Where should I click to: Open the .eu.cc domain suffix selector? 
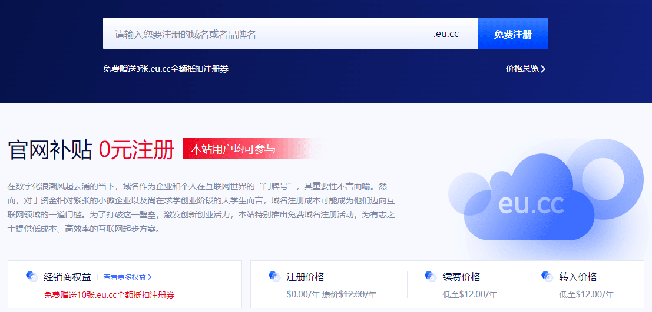[x=446, y=34]
